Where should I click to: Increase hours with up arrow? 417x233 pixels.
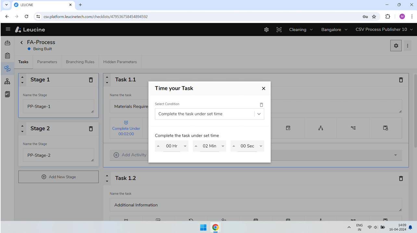click(x=158, y=146)
